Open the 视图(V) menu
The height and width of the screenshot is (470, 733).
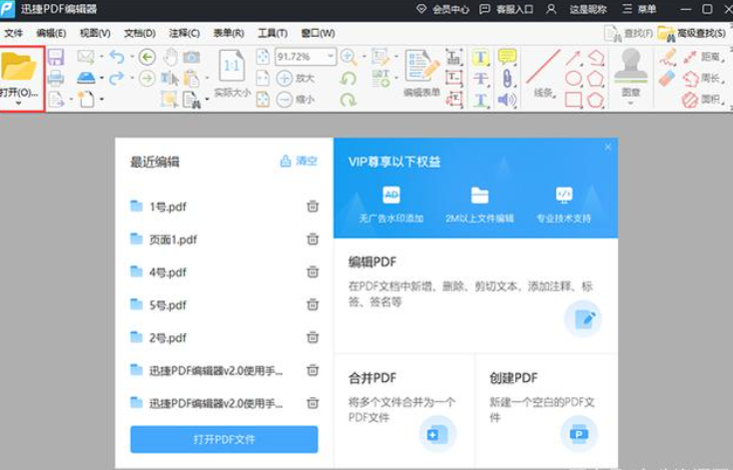[x=95, y=33]
